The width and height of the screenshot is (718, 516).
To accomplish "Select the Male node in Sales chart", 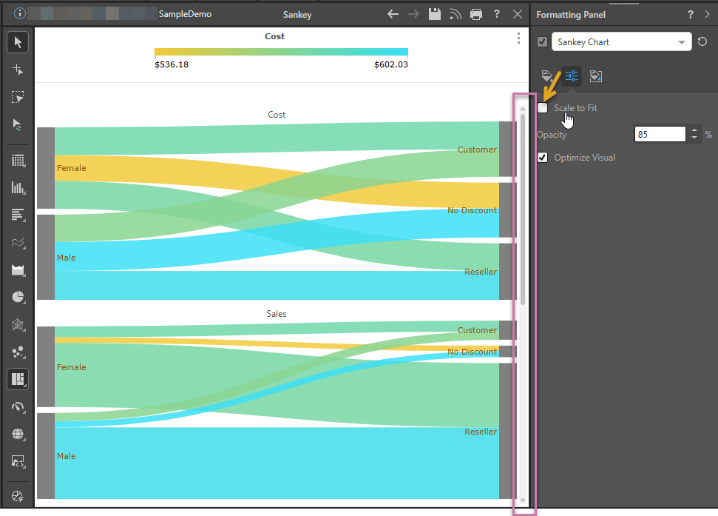I will (46, 456).
